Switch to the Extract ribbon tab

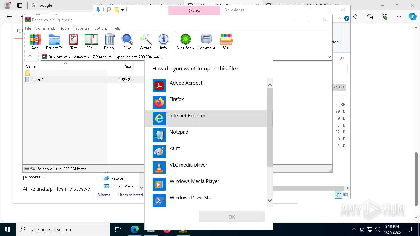tap(194, 10)
